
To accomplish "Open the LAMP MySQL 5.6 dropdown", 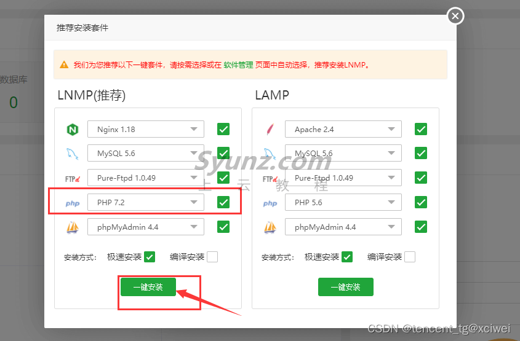I will [x=343, y=153].
